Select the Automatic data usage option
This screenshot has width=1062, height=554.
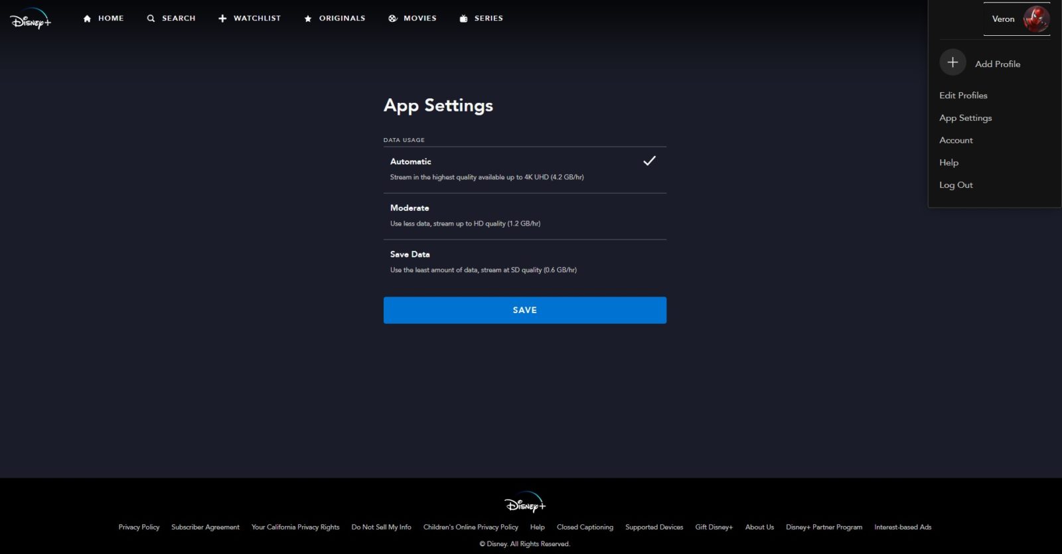(524, 170)
